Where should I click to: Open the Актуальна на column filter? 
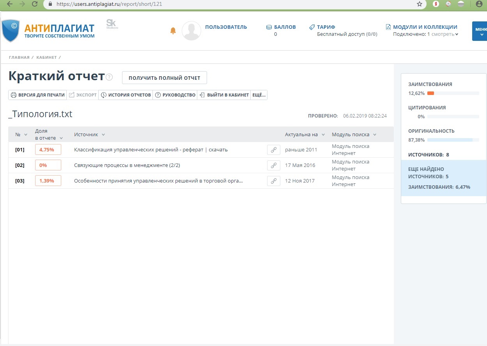(323, 135)
